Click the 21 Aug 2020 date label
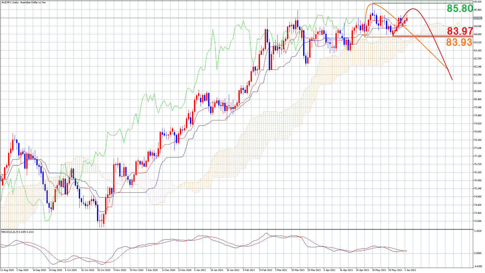This screenshot has height=273, width=485. 7,270
